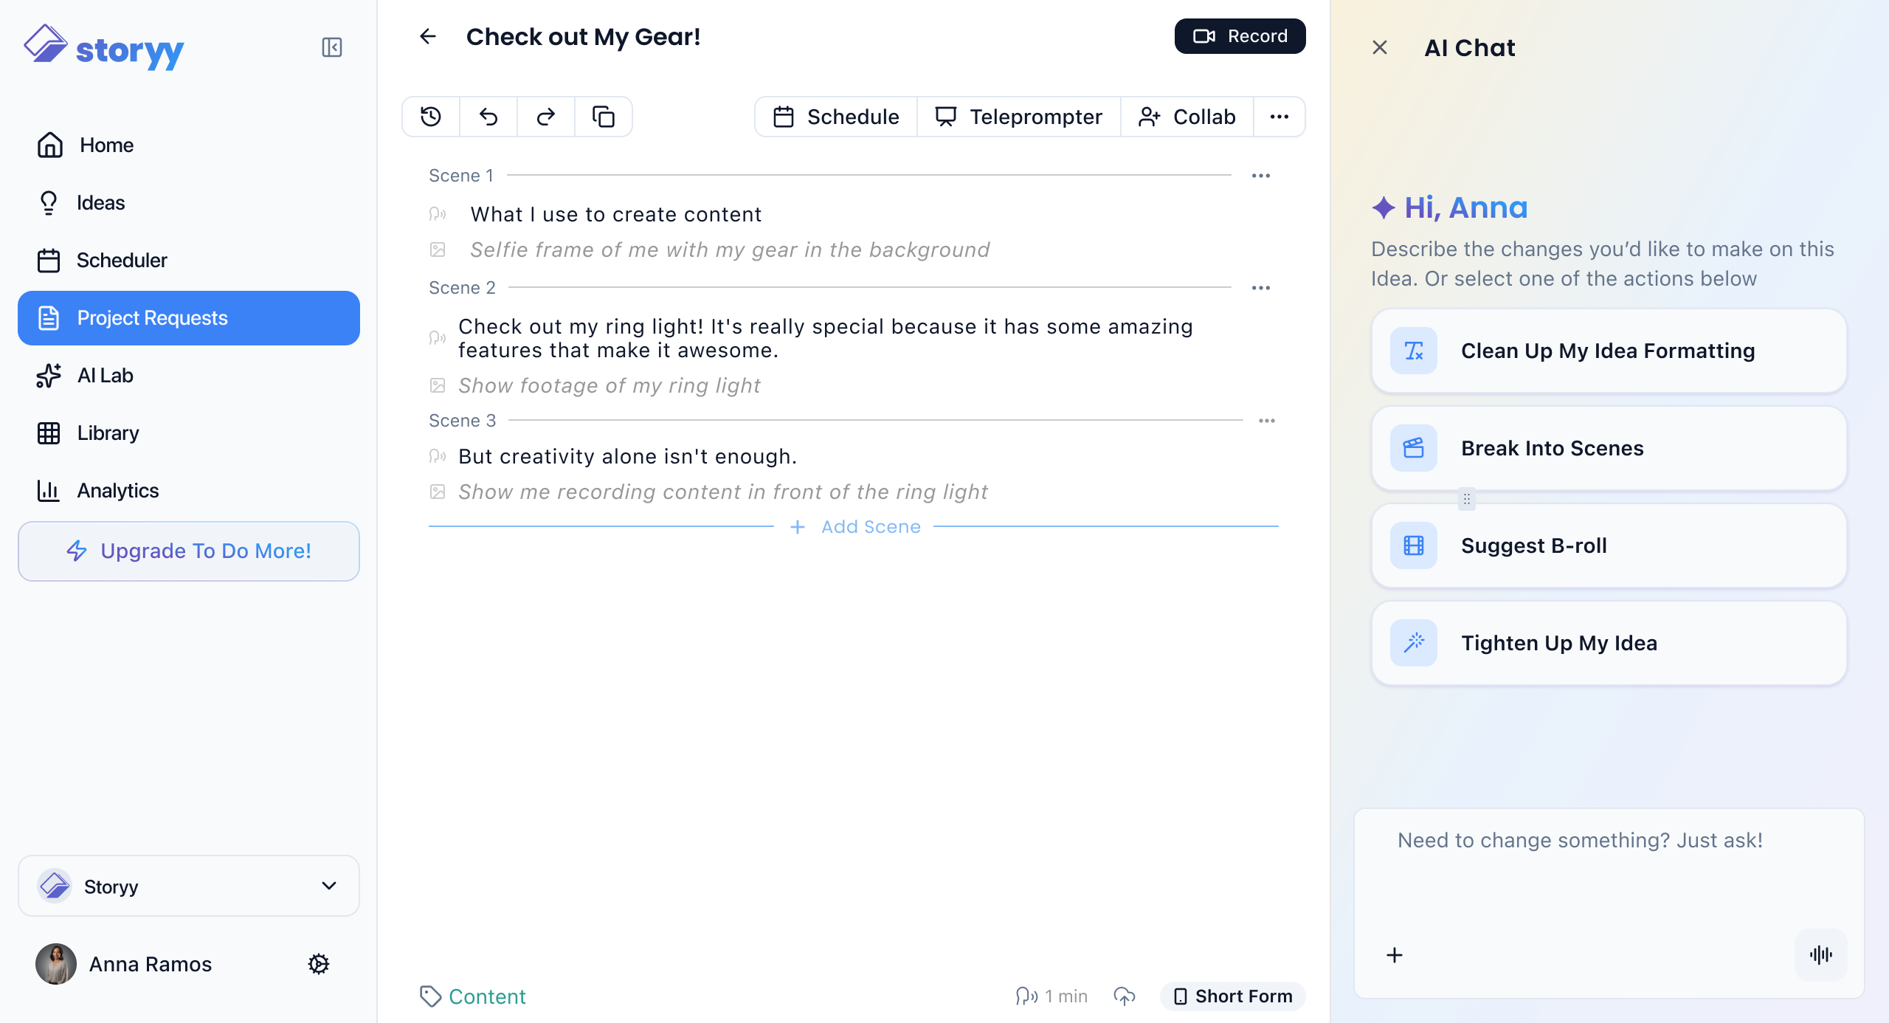Duplicate idea with copy icon
Screen dimensions: 1889x1023
tap(604, 117)
